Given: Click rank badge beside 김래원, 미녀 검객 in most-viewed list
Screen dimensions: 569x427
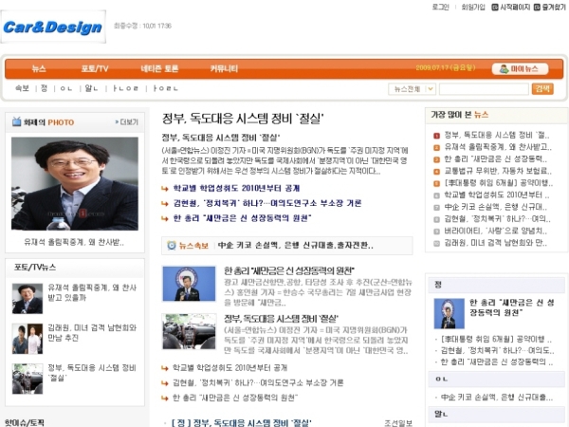Looking at the screenshot, I should click(436, 243).
